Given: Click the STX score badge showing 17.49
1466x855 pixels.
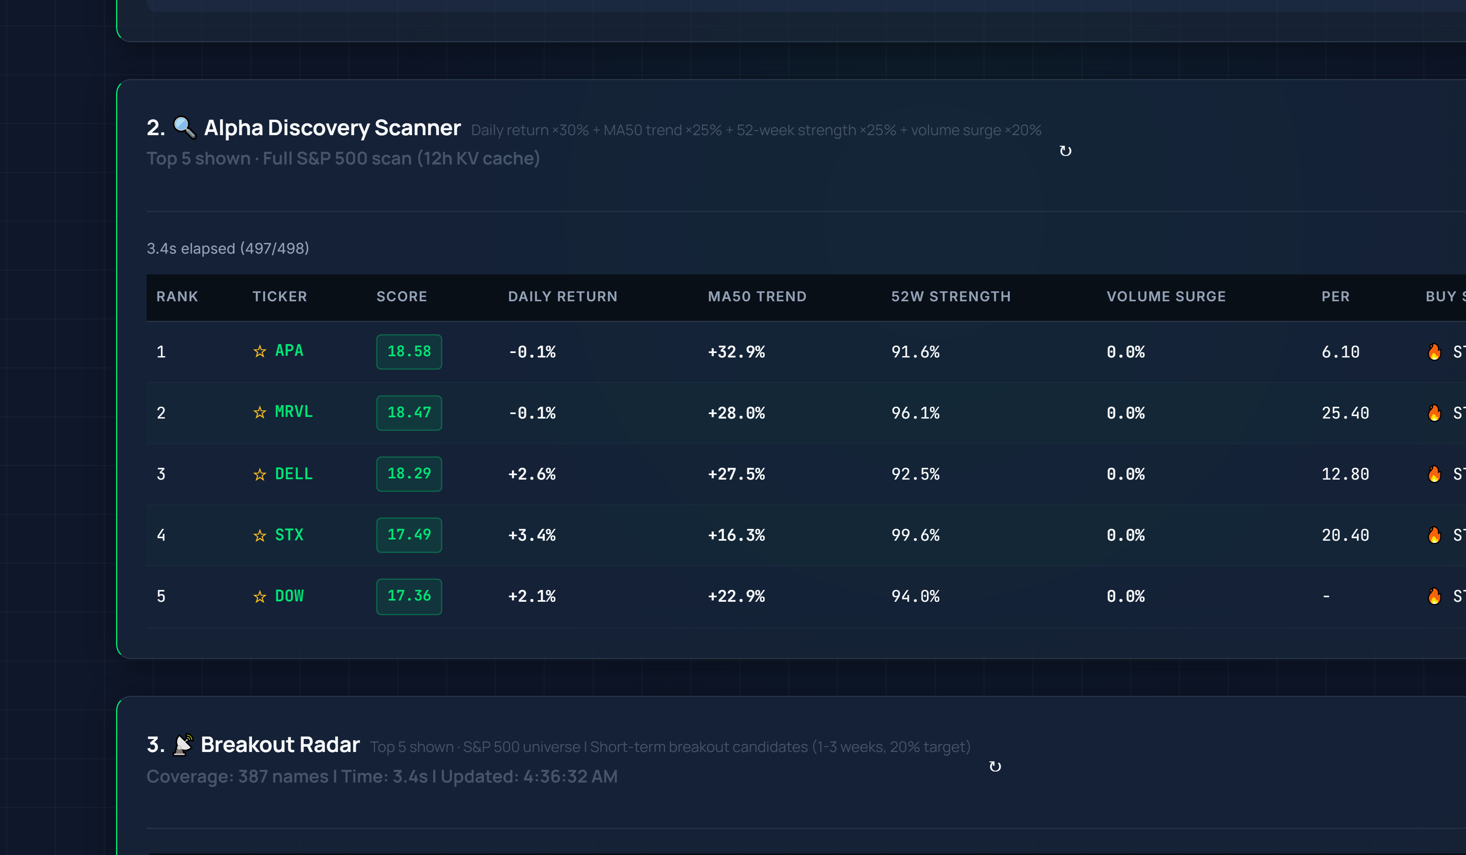Looking at the screenshot, I should (x=409, y=535).
